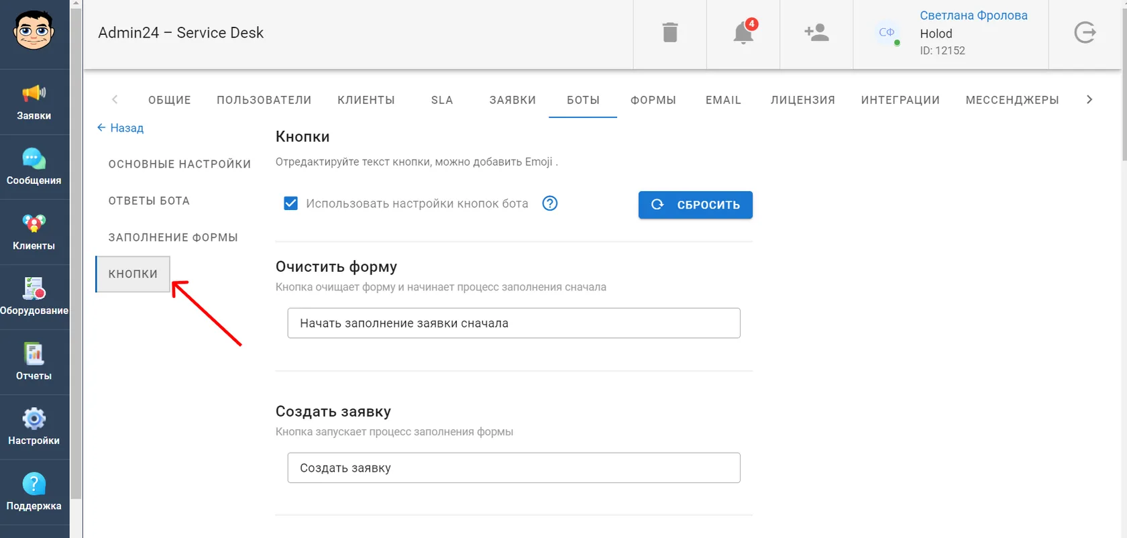Click help question mark beside checkbox
This screenshot has height=538, width=1127.
(550, 203)
